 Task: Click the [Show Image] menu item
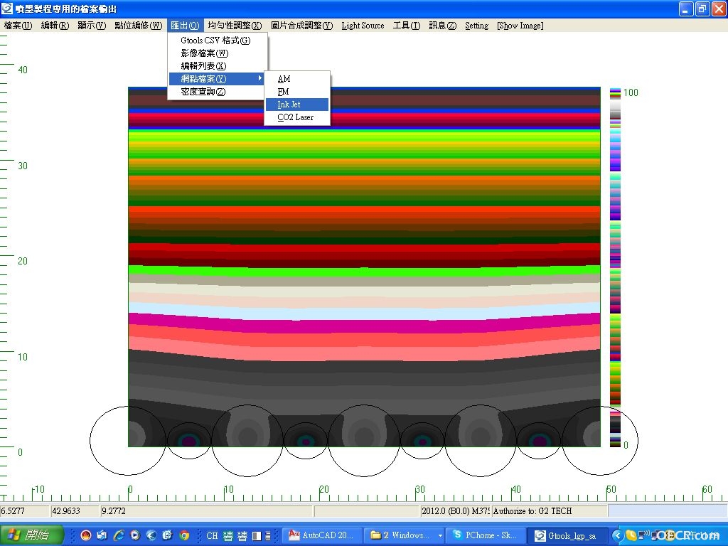point(520,26)
